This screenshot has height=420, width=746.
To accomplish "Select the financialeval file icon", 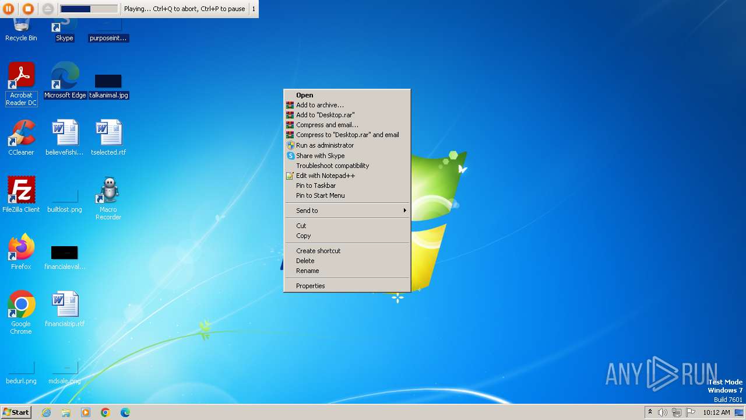I will [65, 257].
